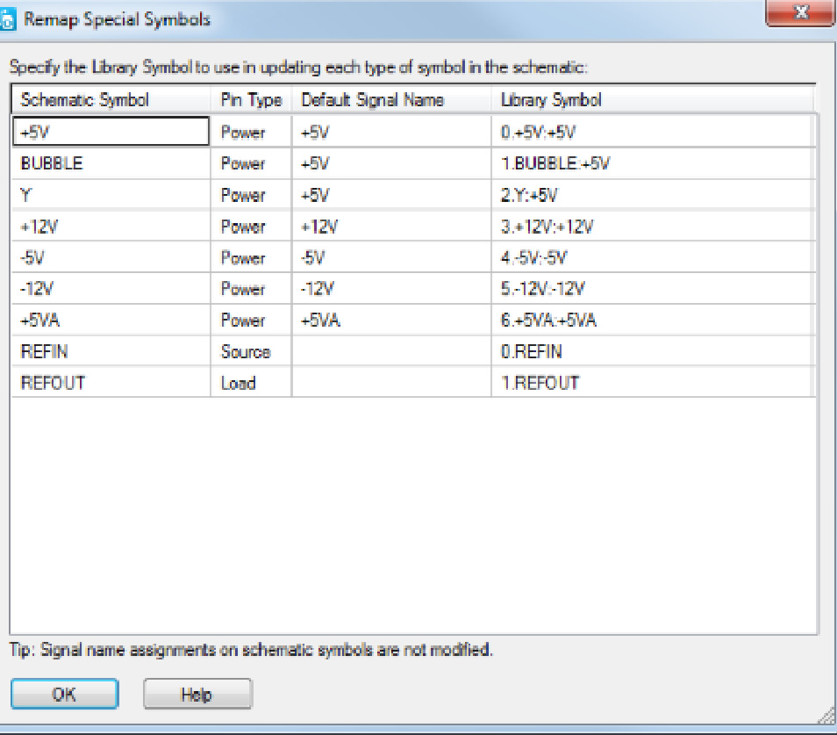This screenshot has height=735, width=837.
Task: Select the REFIN schematic symbol row
Action: [110, 352]
